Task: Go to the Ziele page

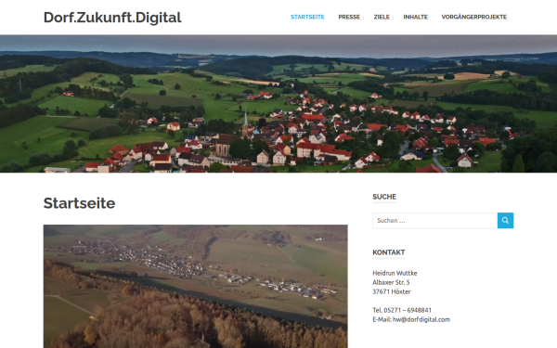Action: click(382, 17)
